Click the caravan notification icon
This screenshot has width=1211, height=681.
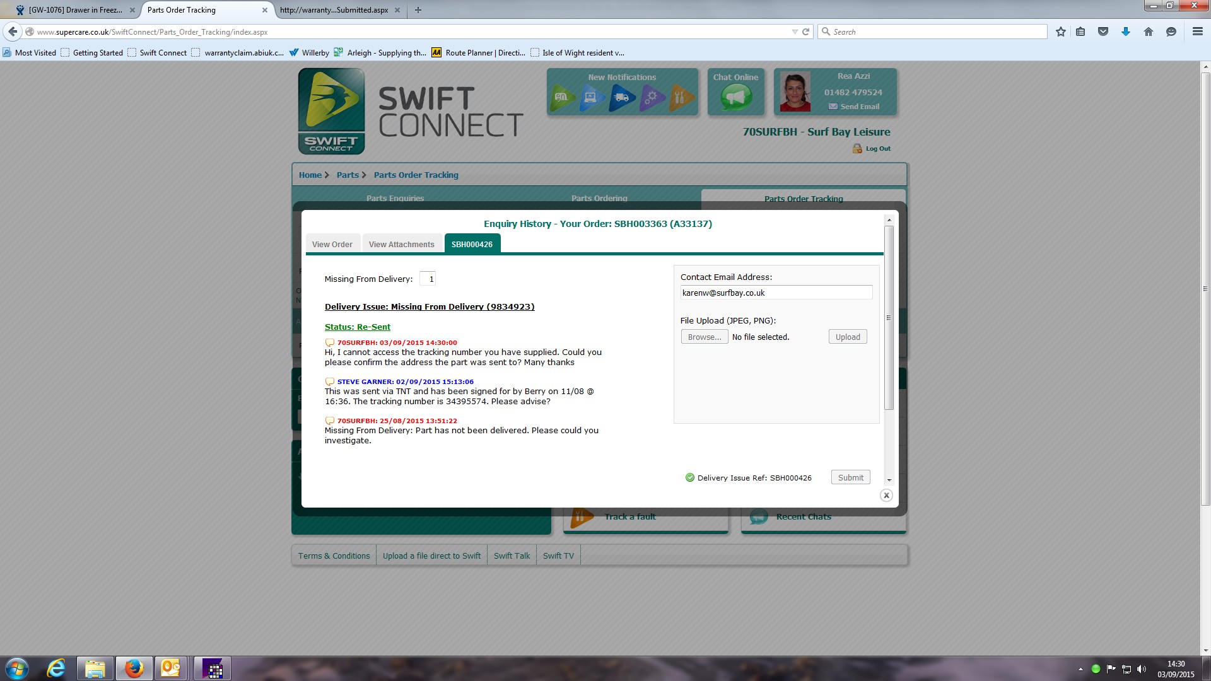coord(561,97)
